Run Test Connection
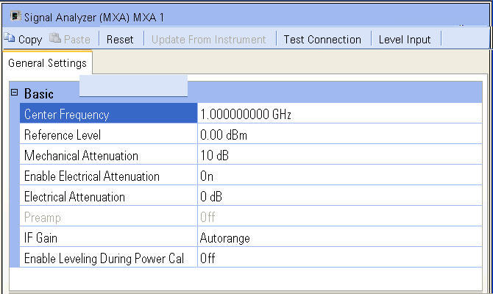493x294 pixels. point(322,40)
